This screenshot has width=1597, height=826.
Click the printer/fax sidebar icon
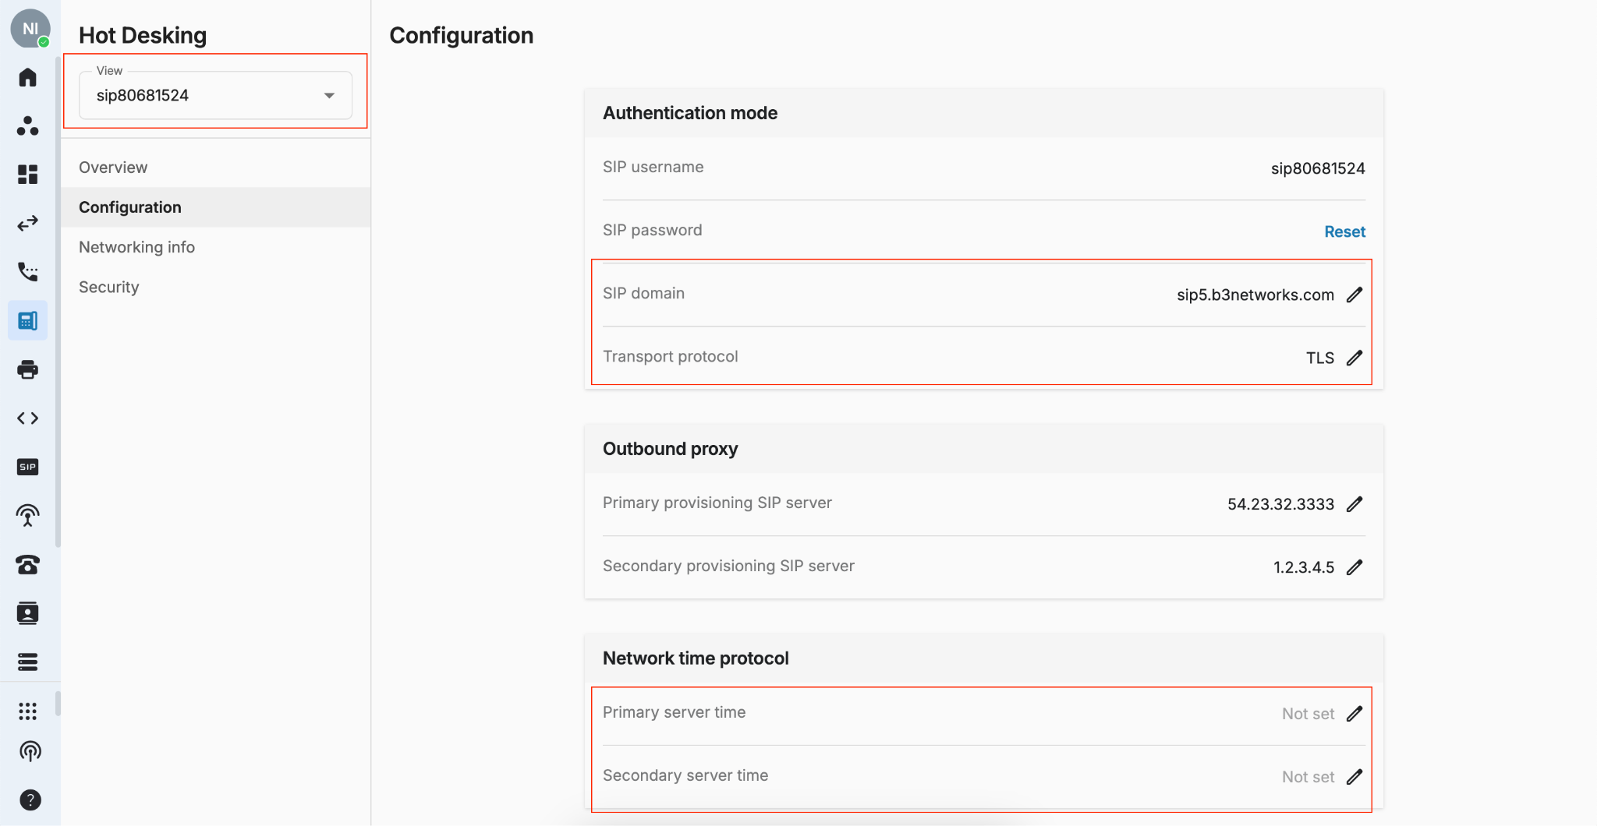pyautogui.click(x=28, y=369)
